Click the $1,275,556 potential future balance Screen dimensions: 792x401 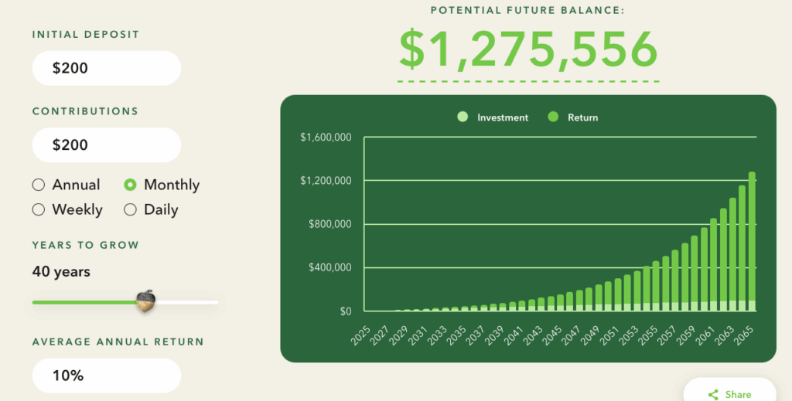(528, 49)
